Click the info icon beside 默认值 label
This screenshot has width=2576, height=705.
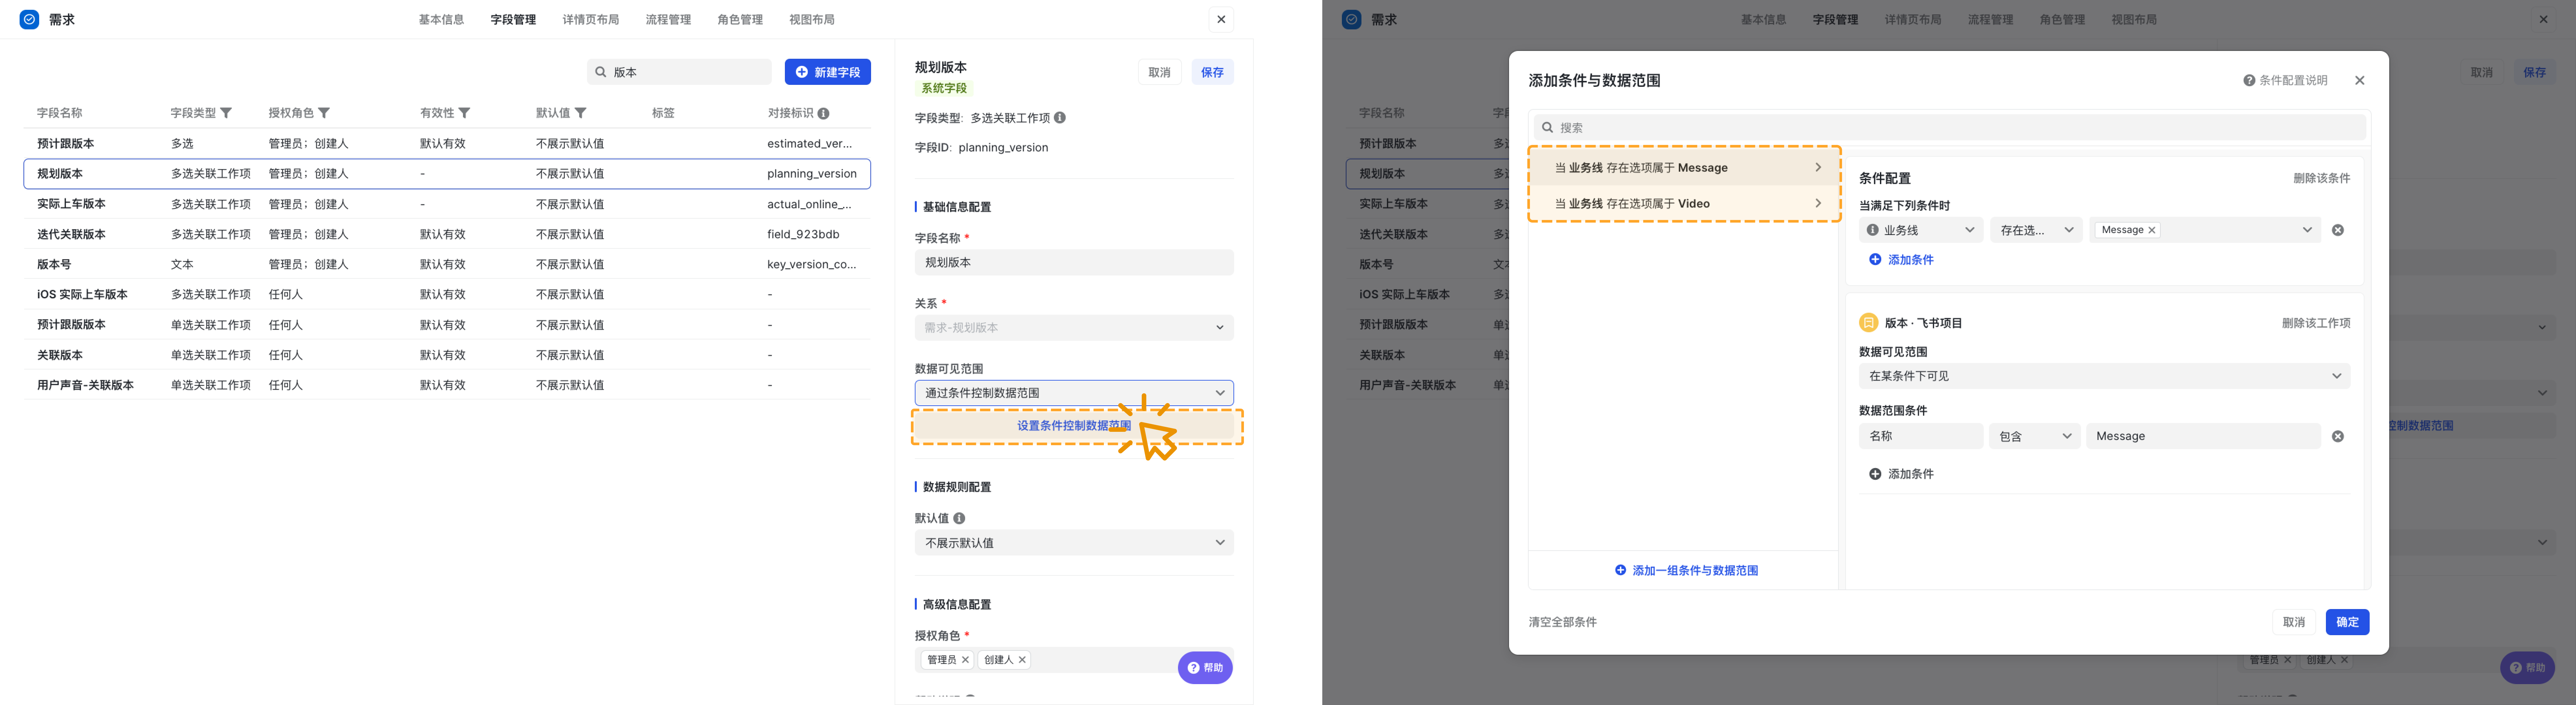[959, 518]
